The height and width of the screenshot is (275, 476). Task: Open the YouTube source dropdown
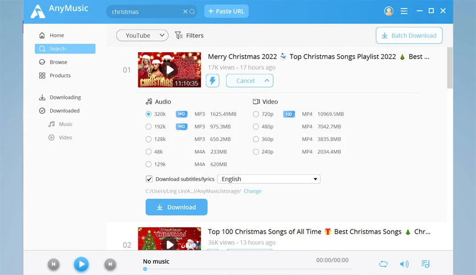click(142, 35)
